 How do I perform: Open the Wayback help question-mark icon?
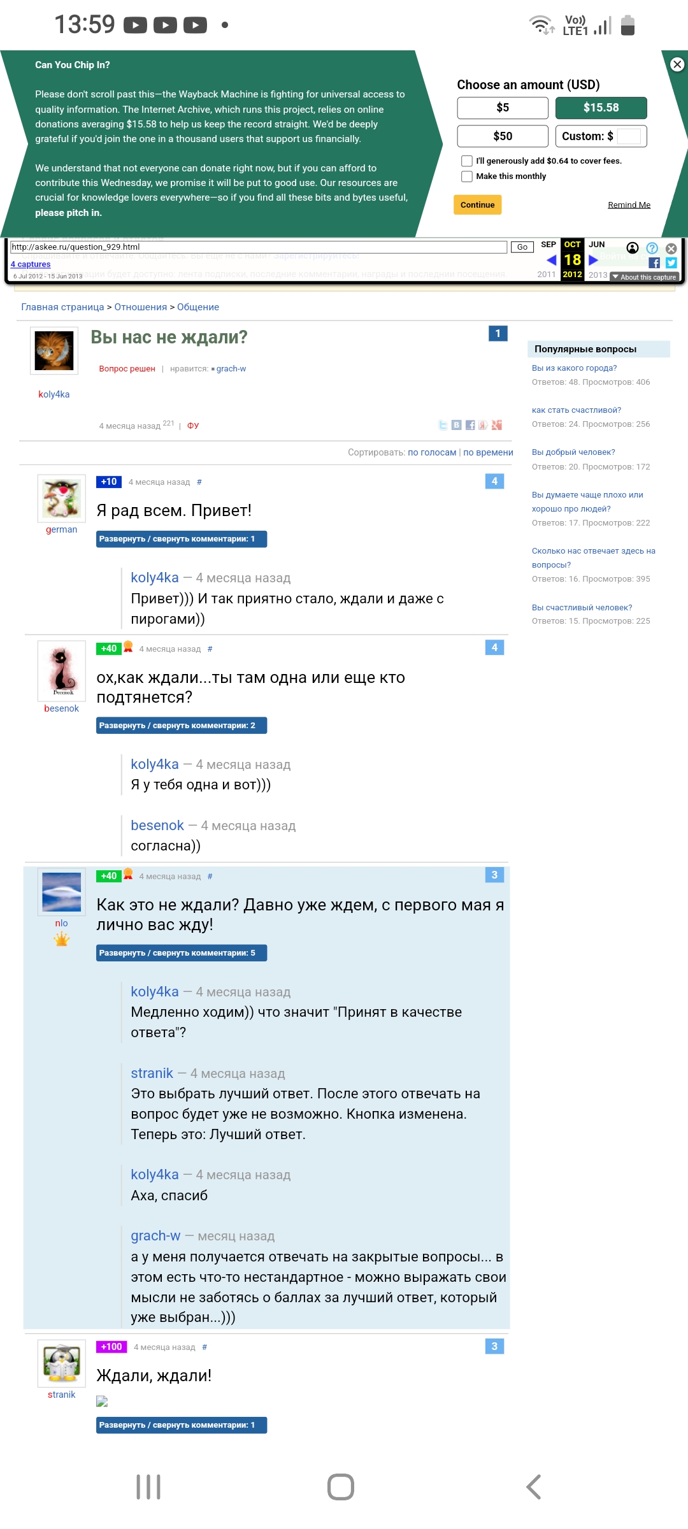652,248
